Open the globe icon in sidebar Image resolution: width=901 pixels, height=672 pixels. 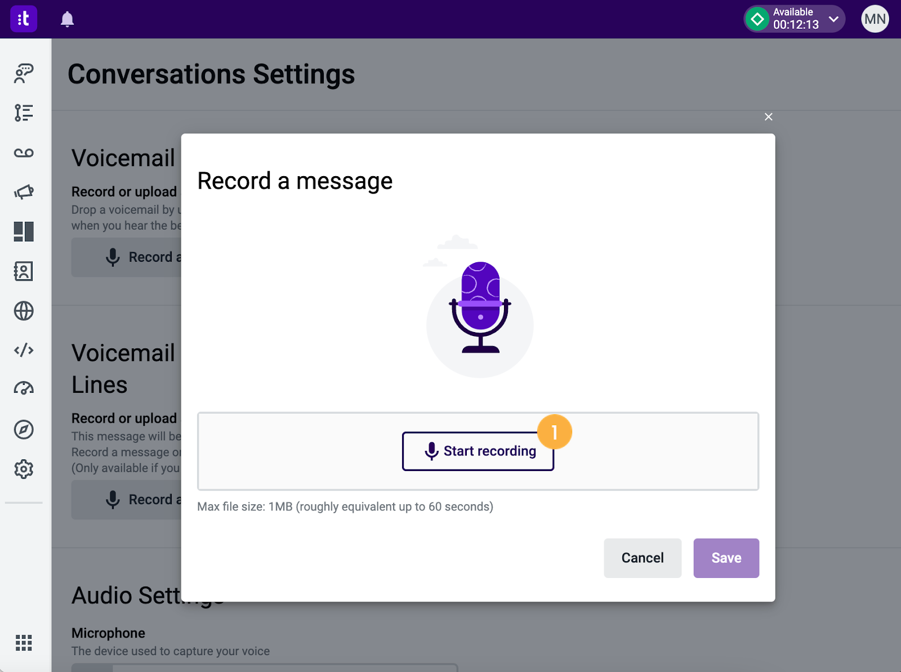[x=24, y=311]
